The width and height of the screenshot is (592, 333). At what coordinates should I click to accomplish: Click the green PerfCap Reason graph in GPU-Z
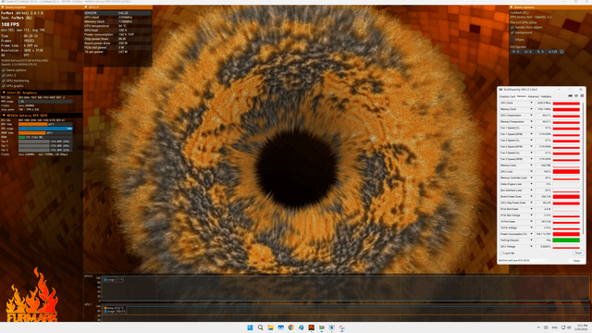(566, 240)
